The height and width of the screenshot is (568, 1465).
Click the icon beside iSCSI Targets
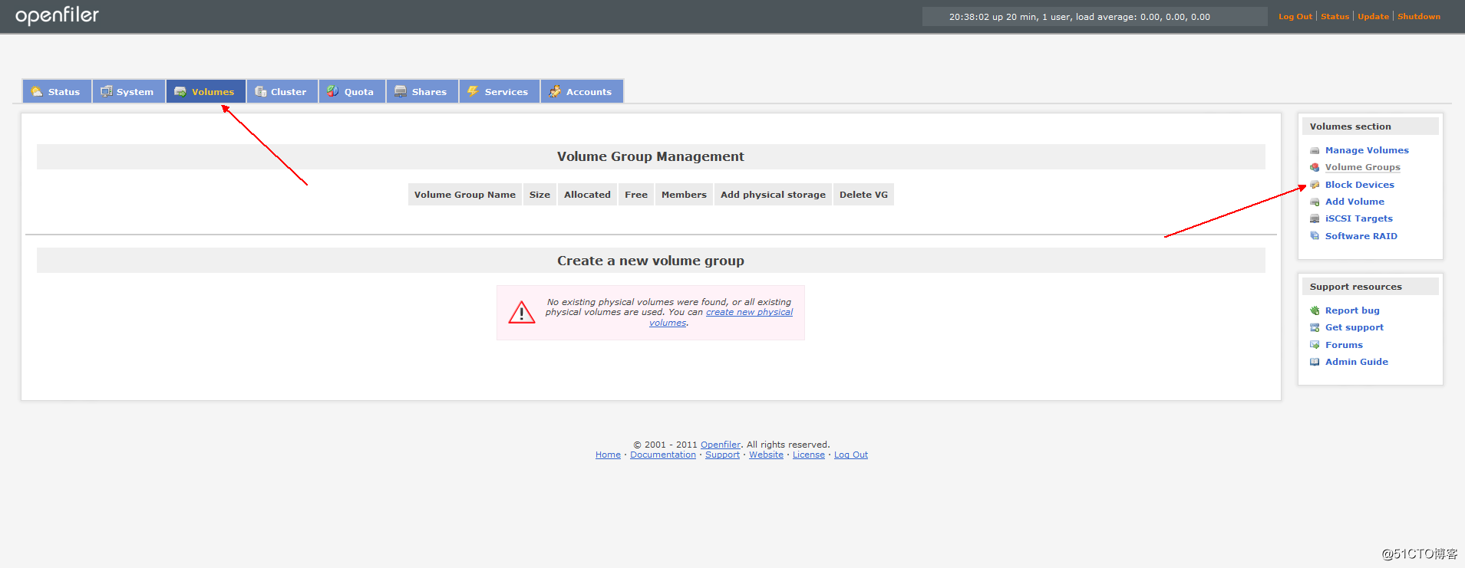coord(1315,218)
